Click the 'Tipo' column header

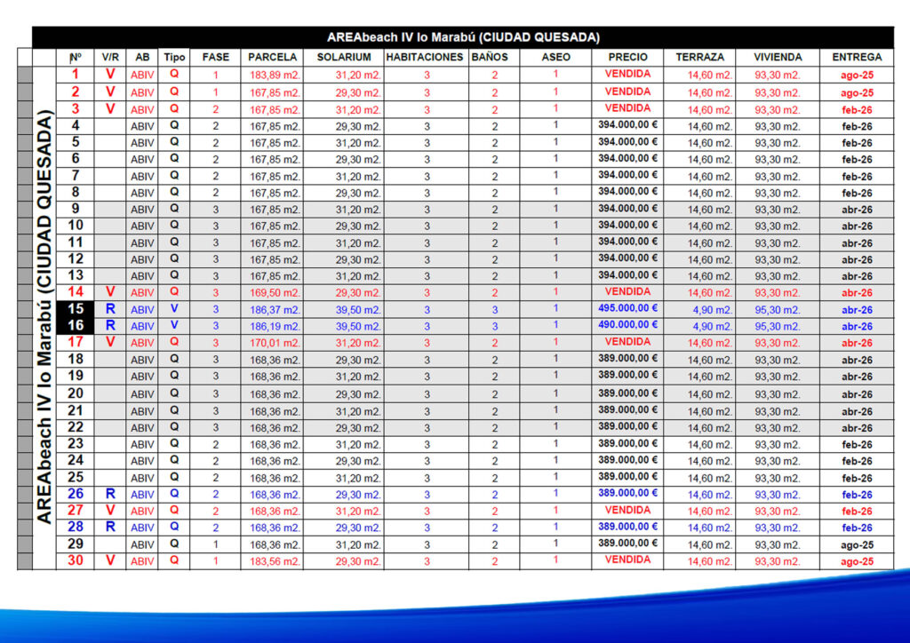(x=174, y=57)
